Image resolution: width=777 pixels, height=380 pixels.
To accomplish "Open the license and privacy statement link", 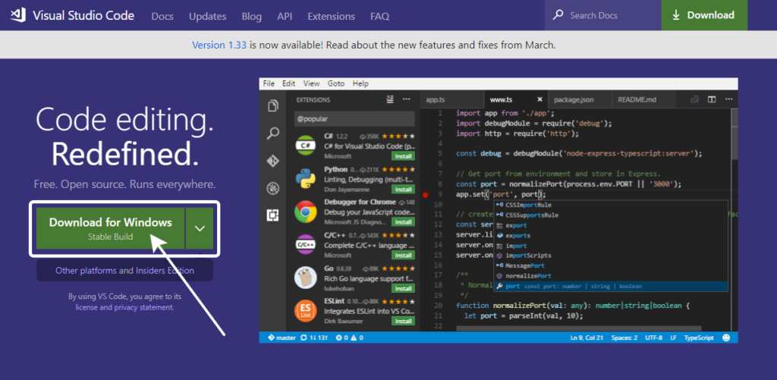I will pyautogui.click(x=124, y=307).
